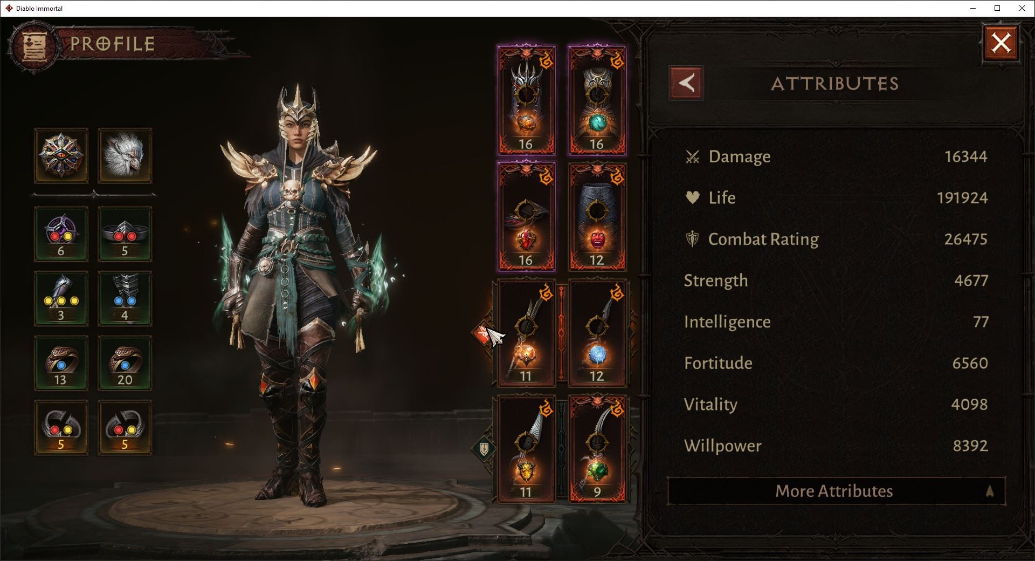The width and height of the screenshot is (1035, 561).
Task: Select the shoulder slot with red gem
Action: (x=526, y=217)
